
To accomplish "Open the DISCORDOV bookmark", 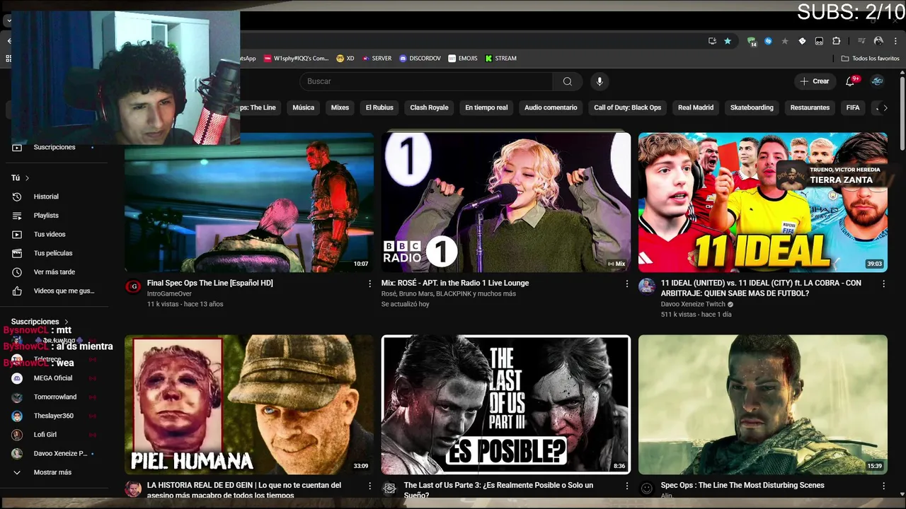I will (x=420, y=59).
